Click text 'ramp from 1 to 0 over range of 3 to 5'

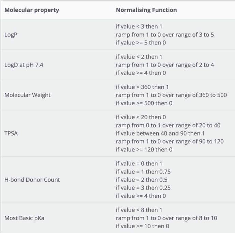point(165,35)
